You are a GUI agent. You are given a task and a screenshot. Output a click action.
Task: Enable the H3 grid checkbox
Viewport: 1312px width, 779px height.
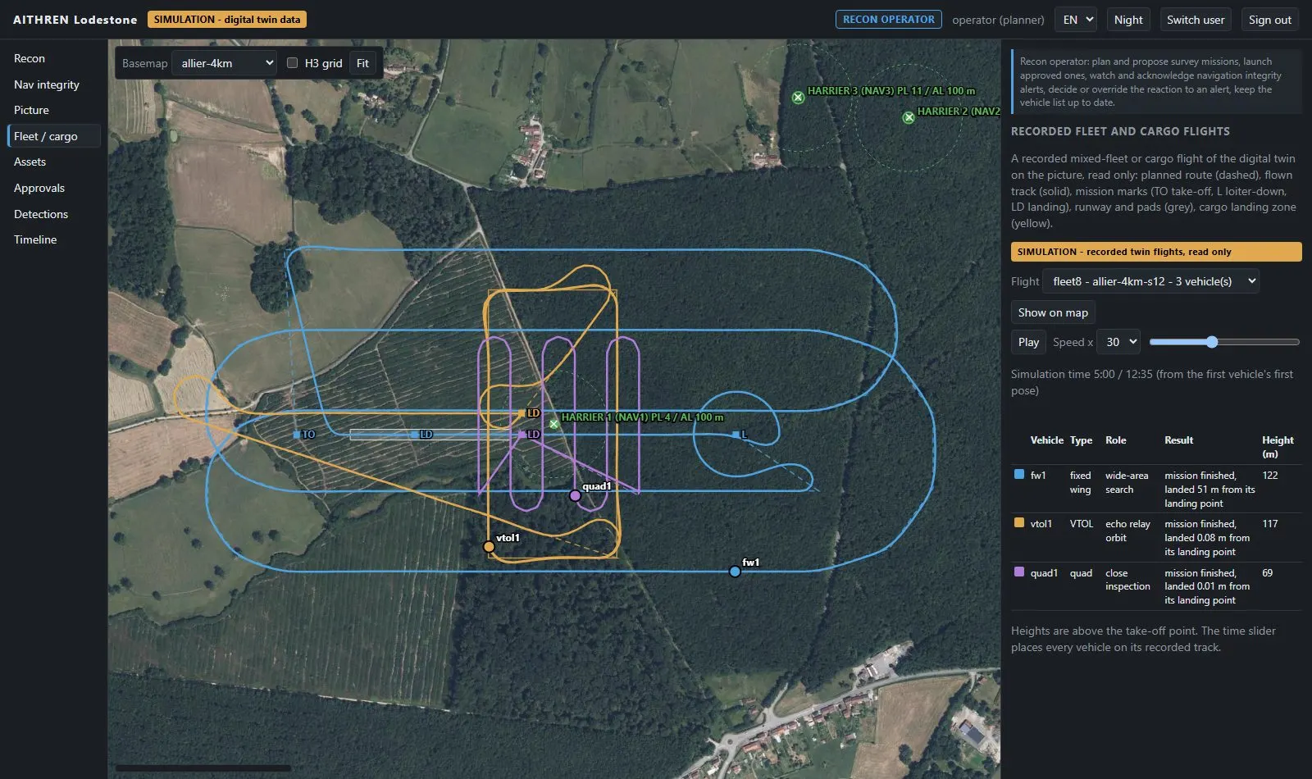pos(292,63)
